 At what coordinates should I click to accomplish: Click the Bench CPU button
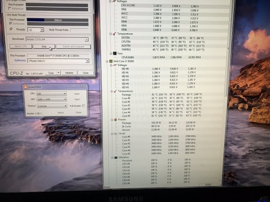point(21,46)
